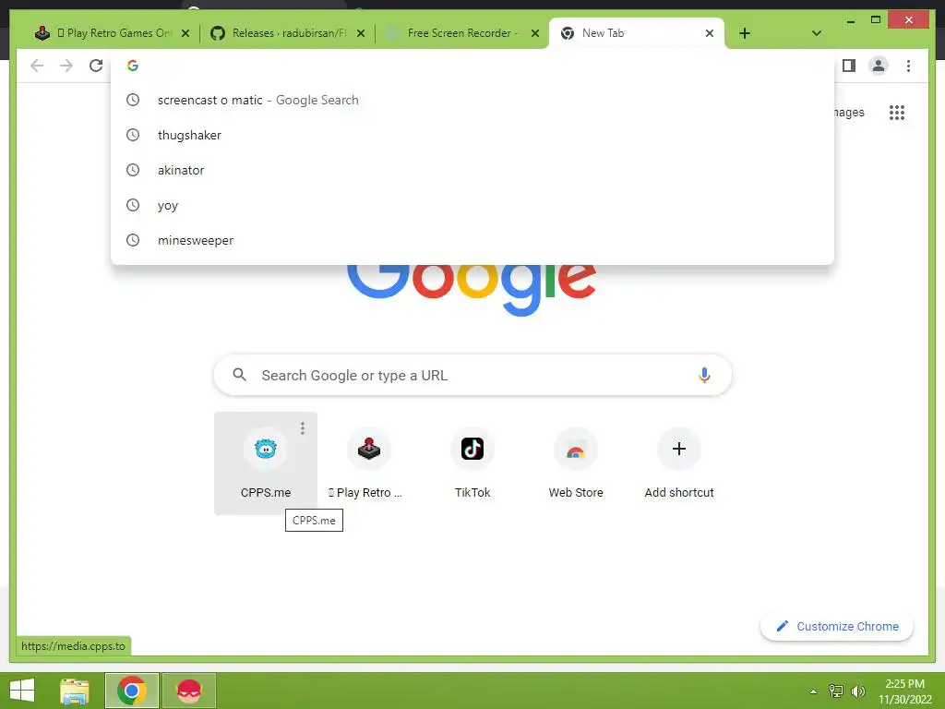Open the Windows Start menu
The image size is (945, 709).
point(22,691)
